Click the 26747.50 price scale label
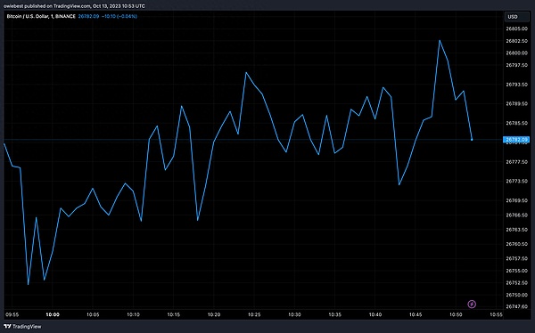The height and width of the screenshot is (333, 535). [x=516, y=306]
